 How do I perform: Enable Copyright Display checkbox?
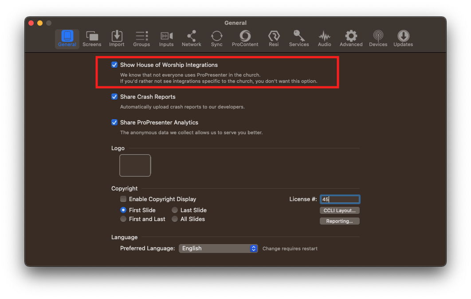click(123, 199)
